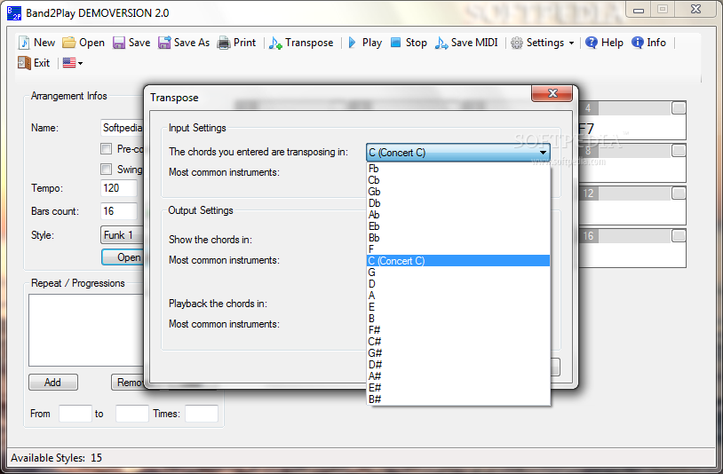The image size is (723, 474).
Task: Pick D# from the key list
Action: [458, 364]
